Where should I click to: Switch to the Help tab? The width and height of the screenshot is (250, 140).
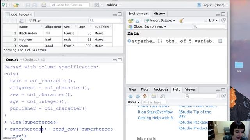(x=177, y=89)
